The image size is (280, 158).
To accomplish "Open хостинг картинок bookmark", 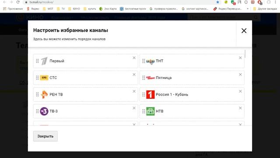I will click(195, 9).
